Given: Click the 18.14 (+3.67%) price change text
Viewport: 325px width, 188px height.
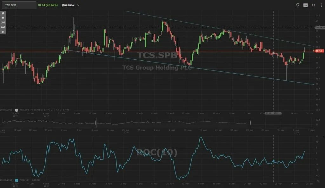Looking at the screenshot, I should [x=48, y=5].
